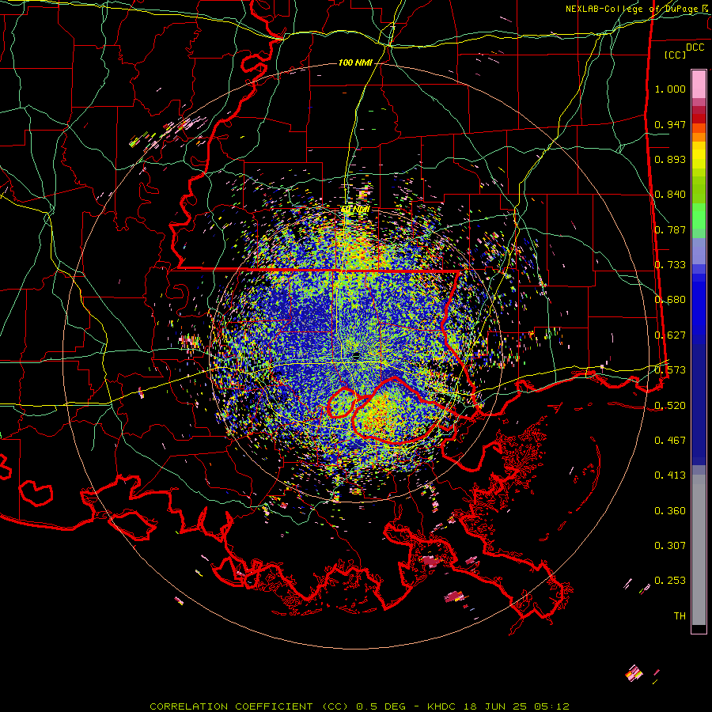Image resolution: width=712 pixels, height=712 pixels.
Task: Click the 0.520 legend value
Action: 670,406
